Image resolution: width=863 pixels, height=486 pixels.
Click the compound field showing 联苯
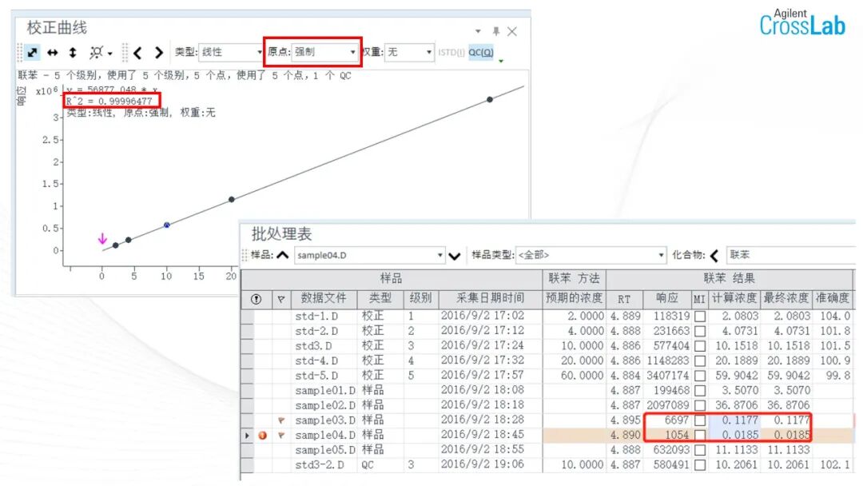tap(791, 255)
